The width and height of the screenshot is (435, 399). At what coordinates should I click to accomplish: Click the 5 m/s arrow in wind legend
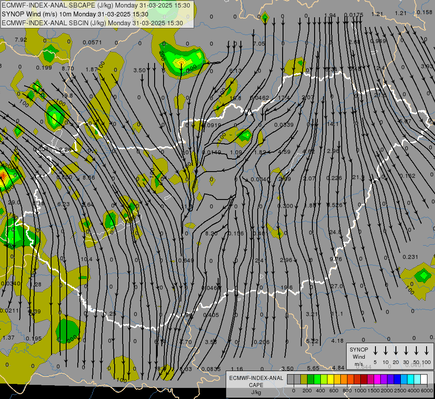tap(375, 351)
